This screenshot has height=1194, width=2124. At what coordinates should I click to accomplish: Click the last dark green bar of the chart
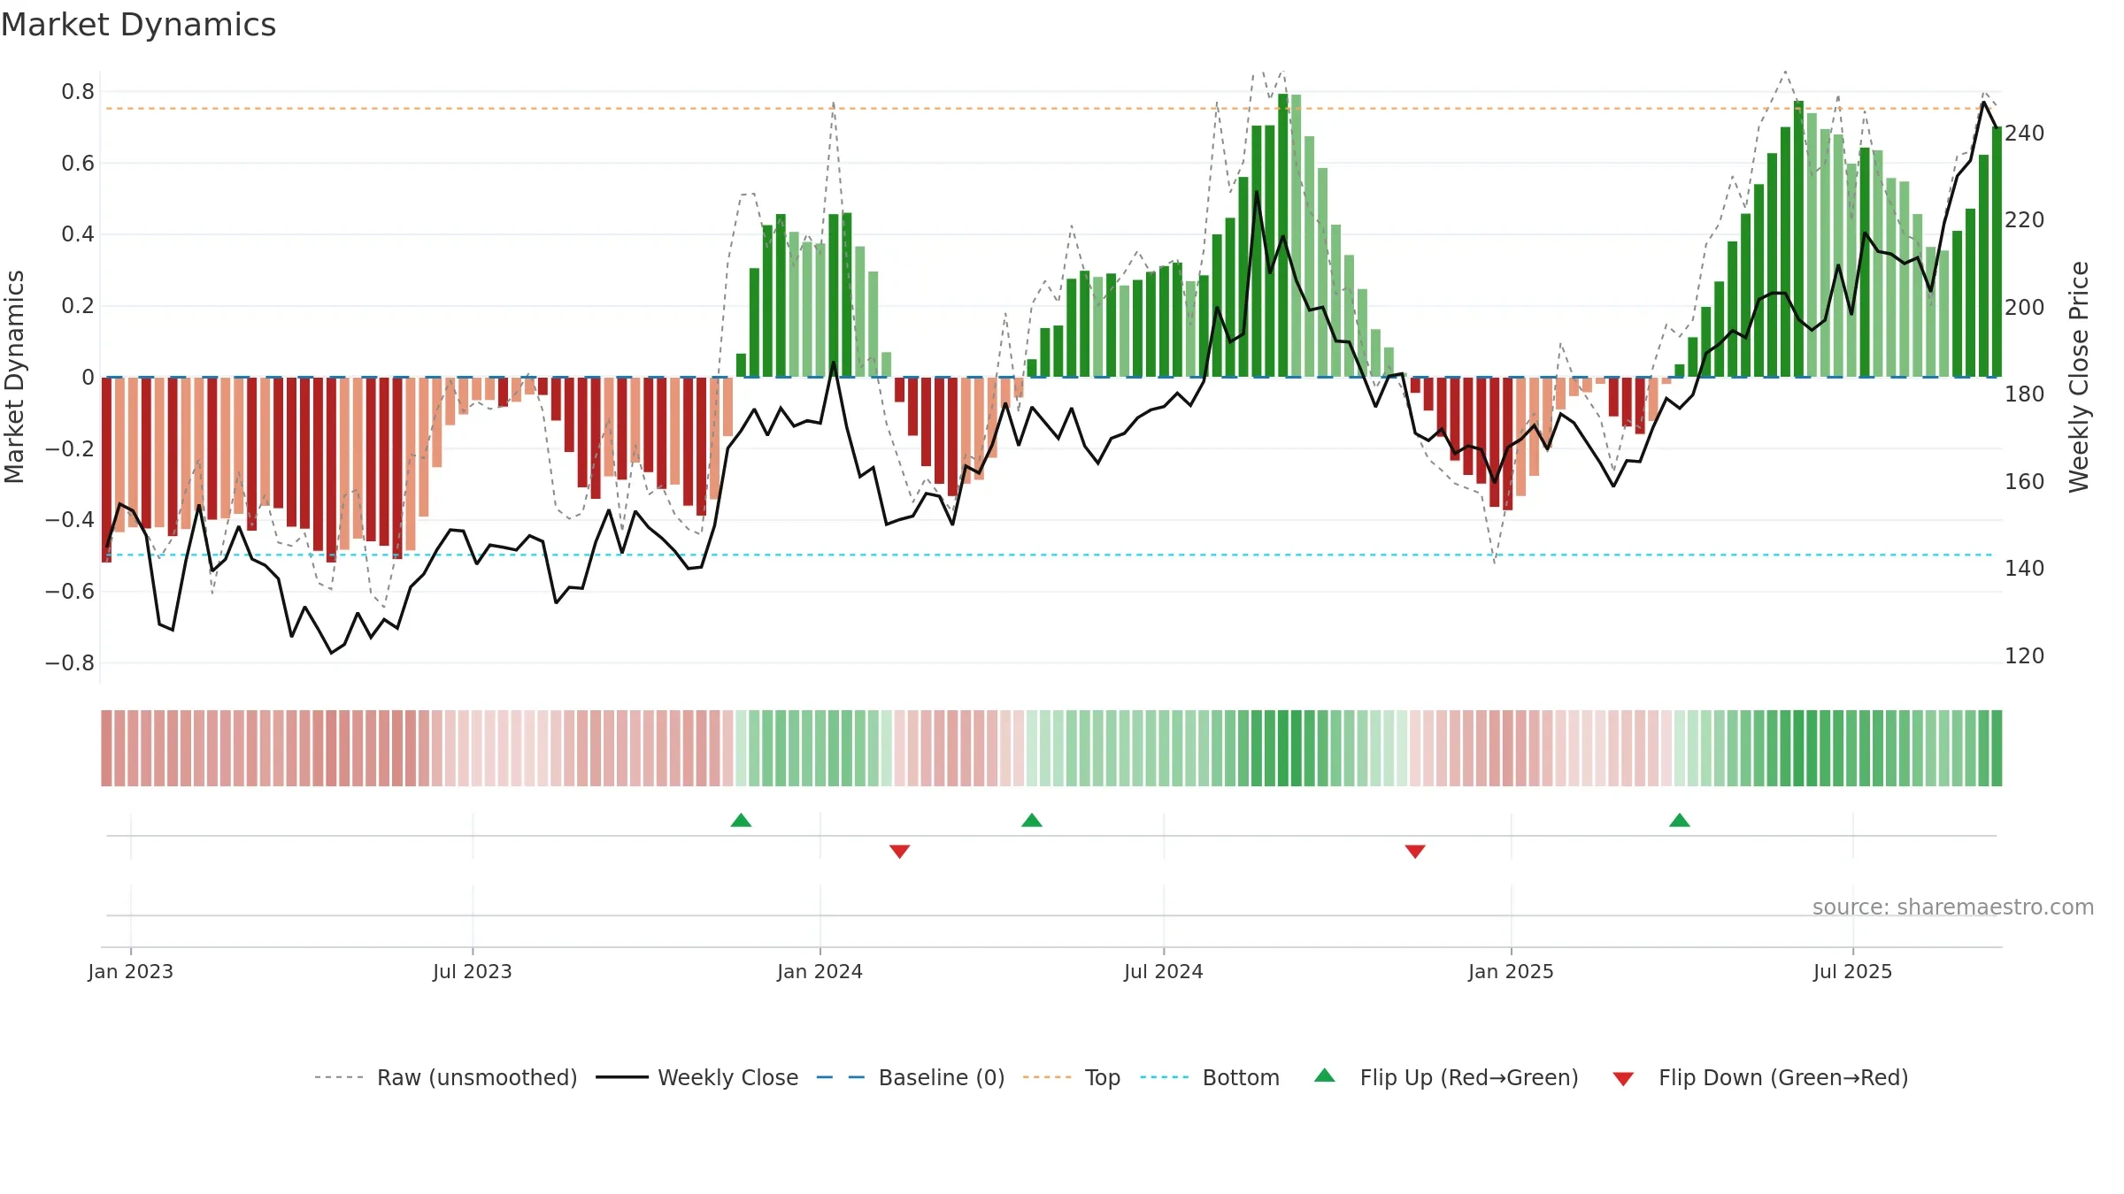(1997, 252)
